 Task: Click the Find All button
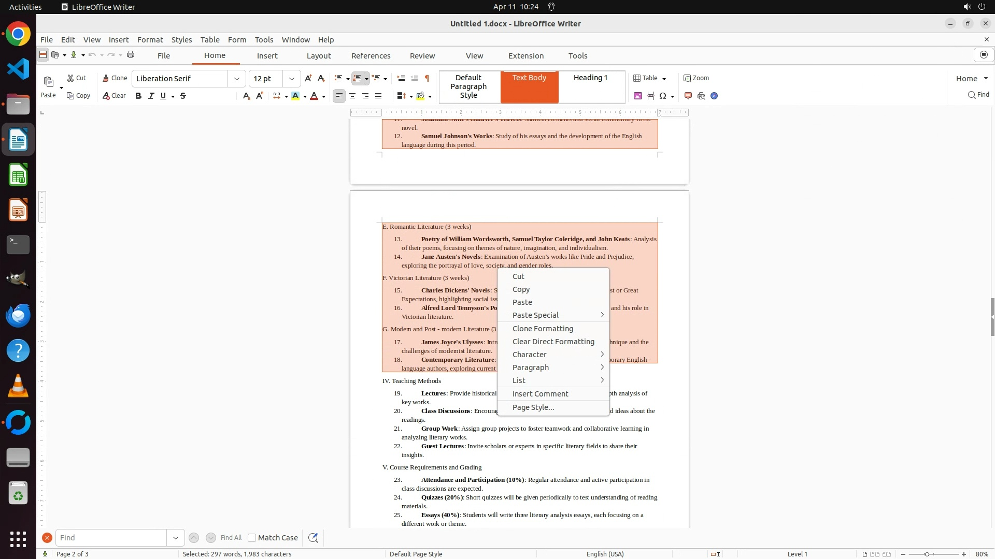coord(231,538)
